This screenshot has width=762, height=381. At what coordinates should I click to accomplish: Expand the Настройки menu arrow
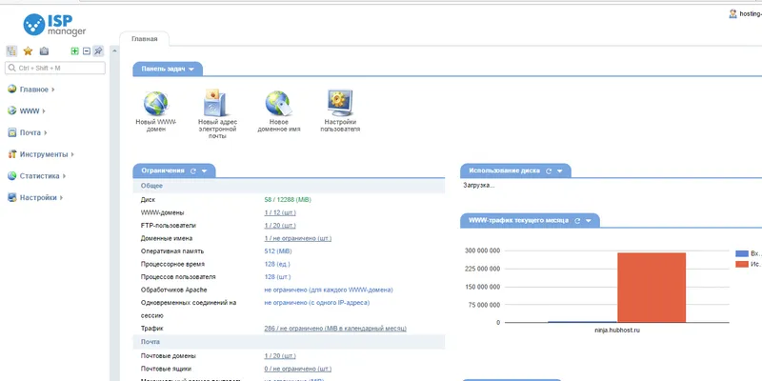(61, 198)
